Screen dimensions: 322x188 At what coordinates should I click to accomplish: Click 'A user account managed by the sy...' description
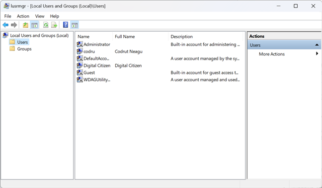click(205, 59)
